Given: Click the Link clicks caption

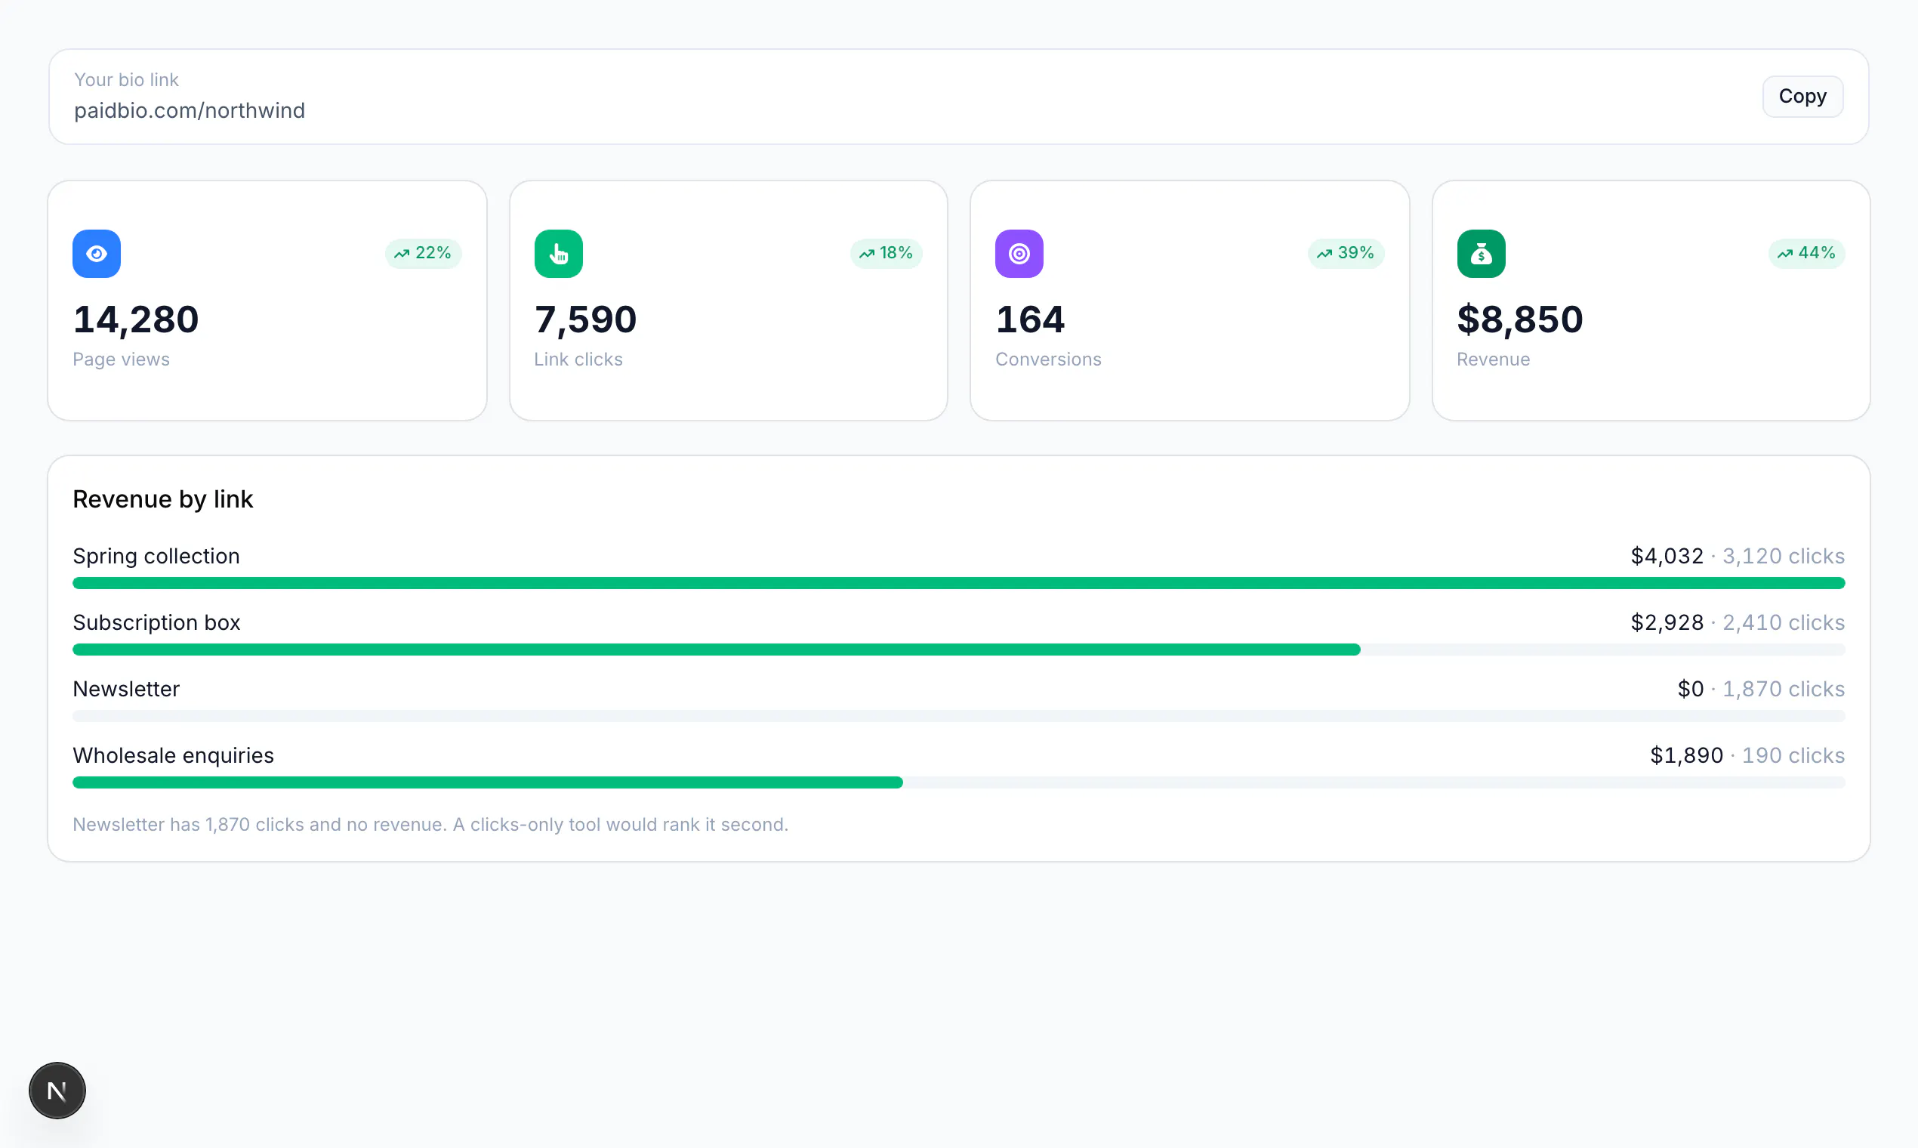Looking at the screenshot, I should 578,360.
